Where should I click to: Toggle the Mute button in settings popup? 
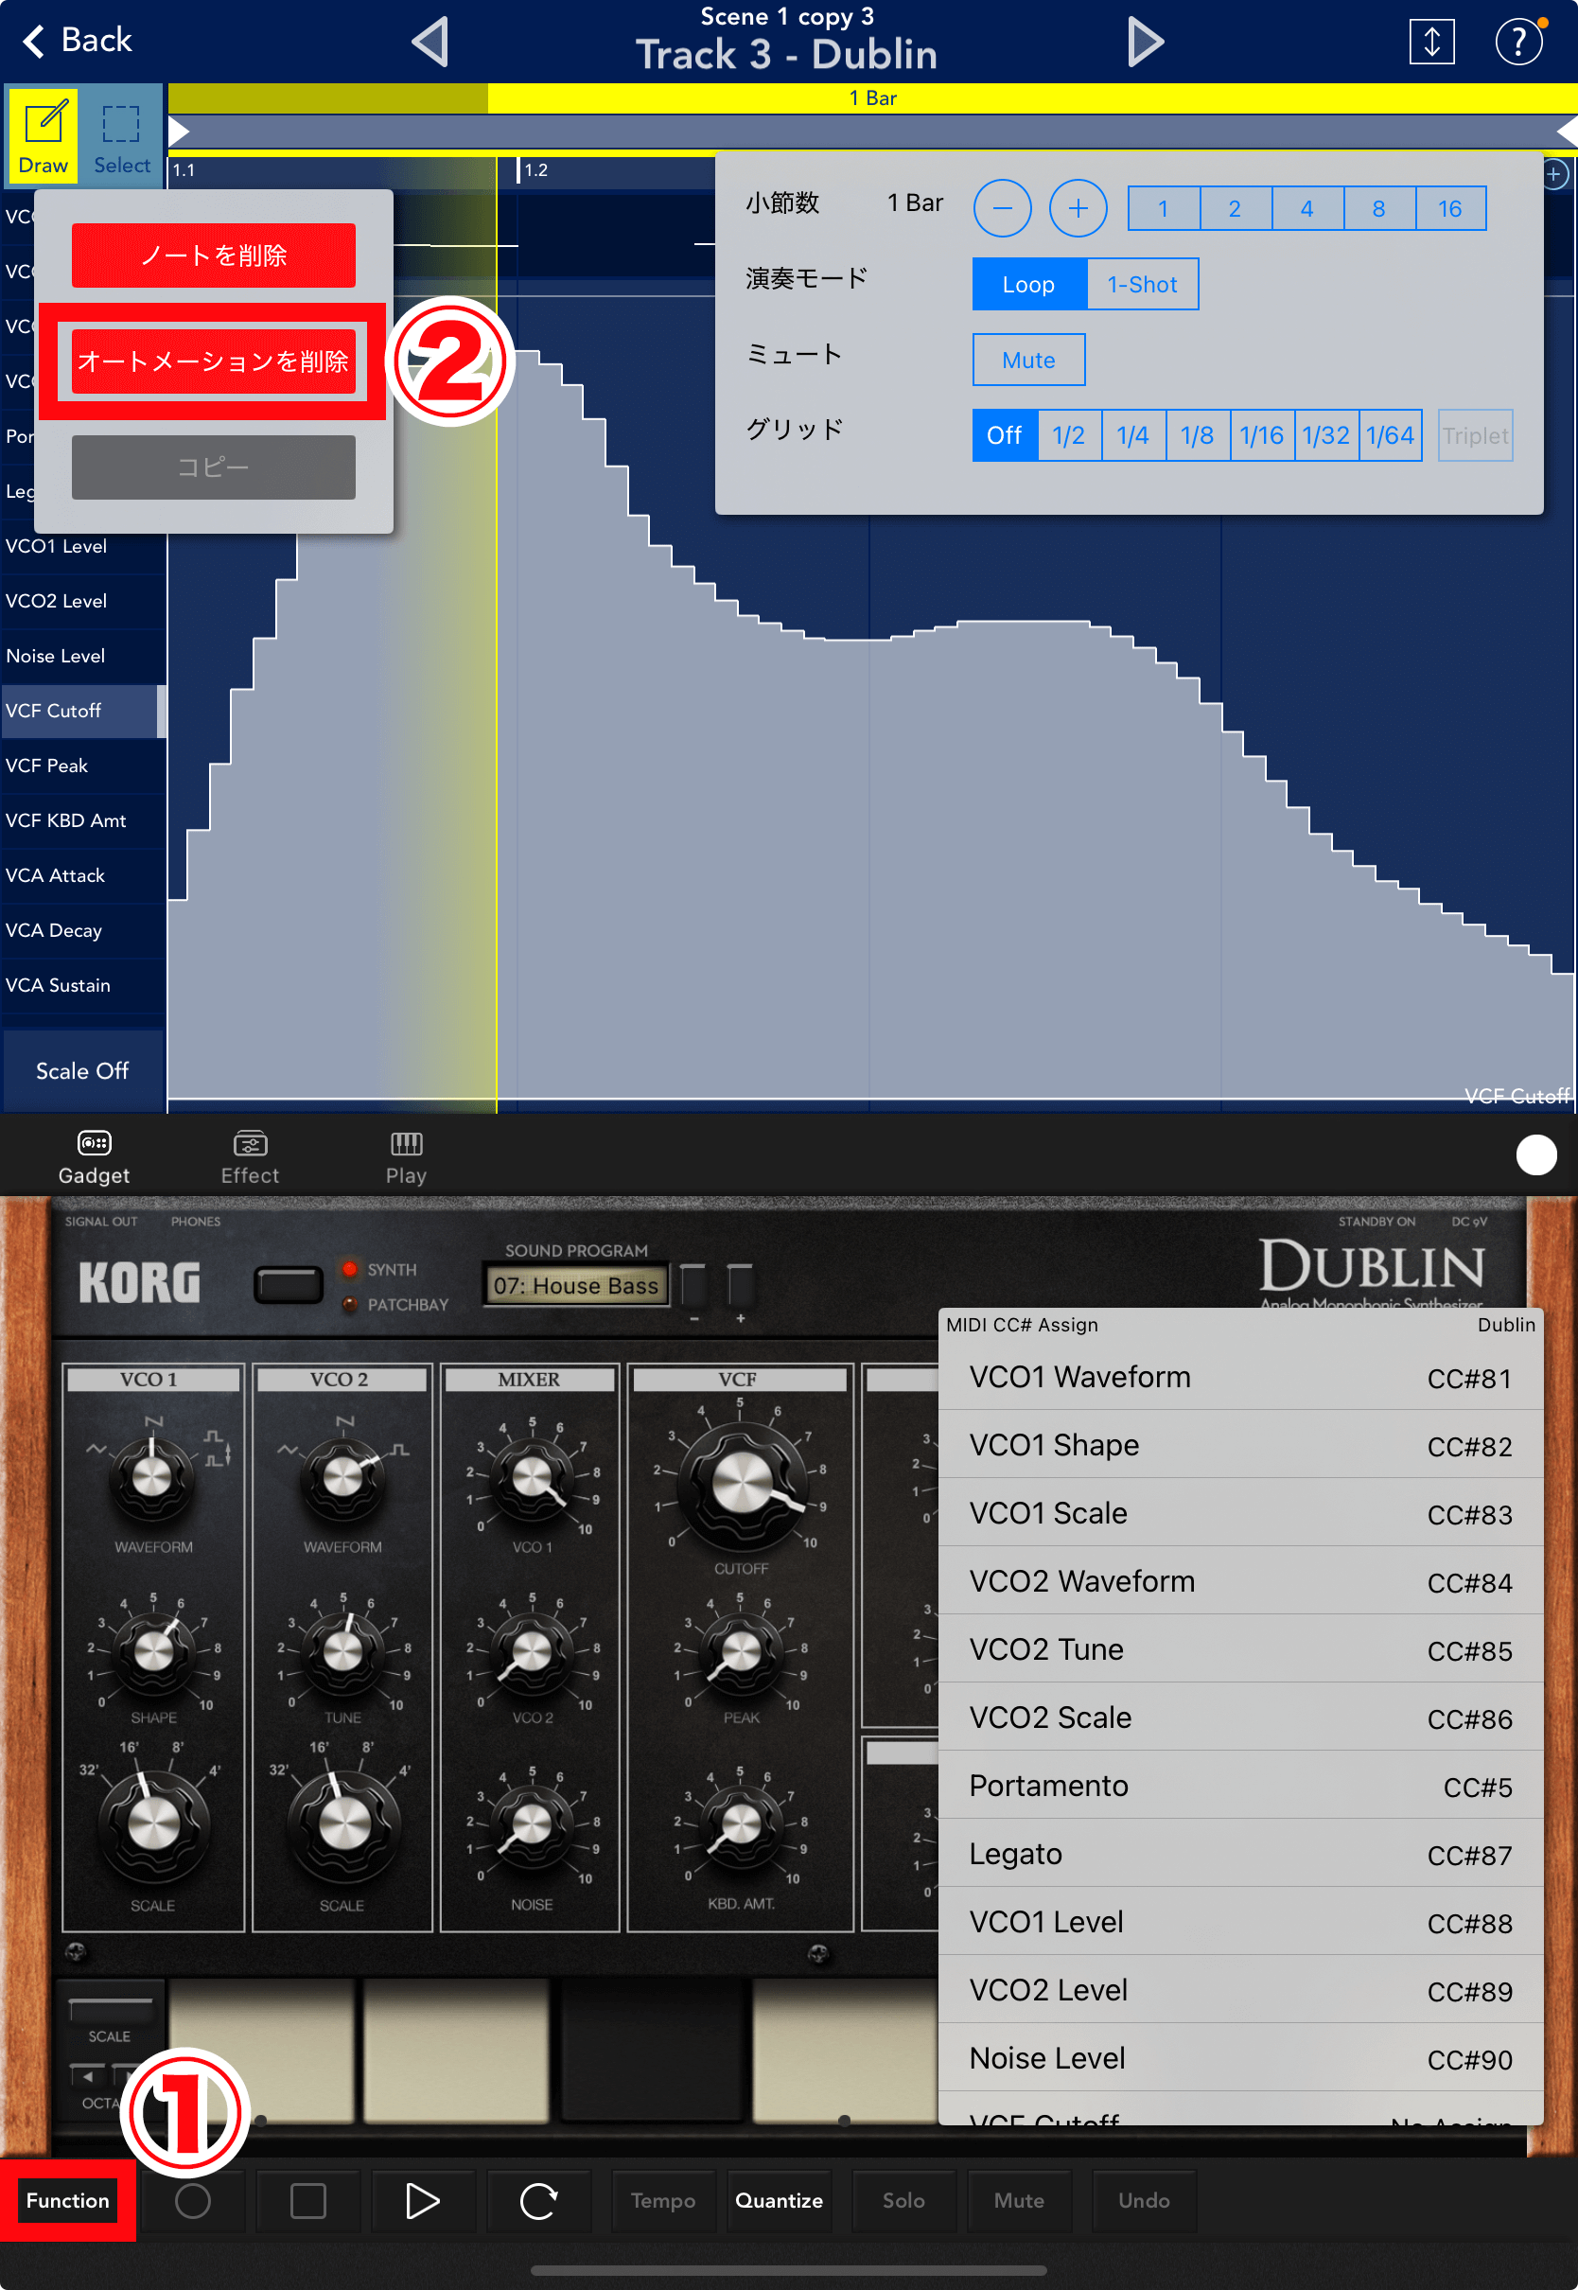coord(1029,360)
